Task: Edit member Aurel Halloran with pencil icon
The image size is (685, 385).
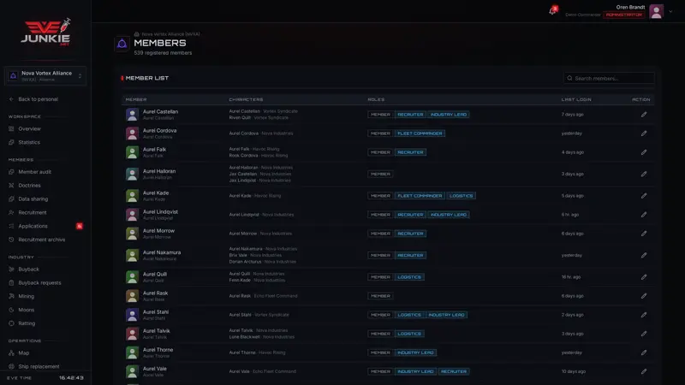Action: click(644, 174)
